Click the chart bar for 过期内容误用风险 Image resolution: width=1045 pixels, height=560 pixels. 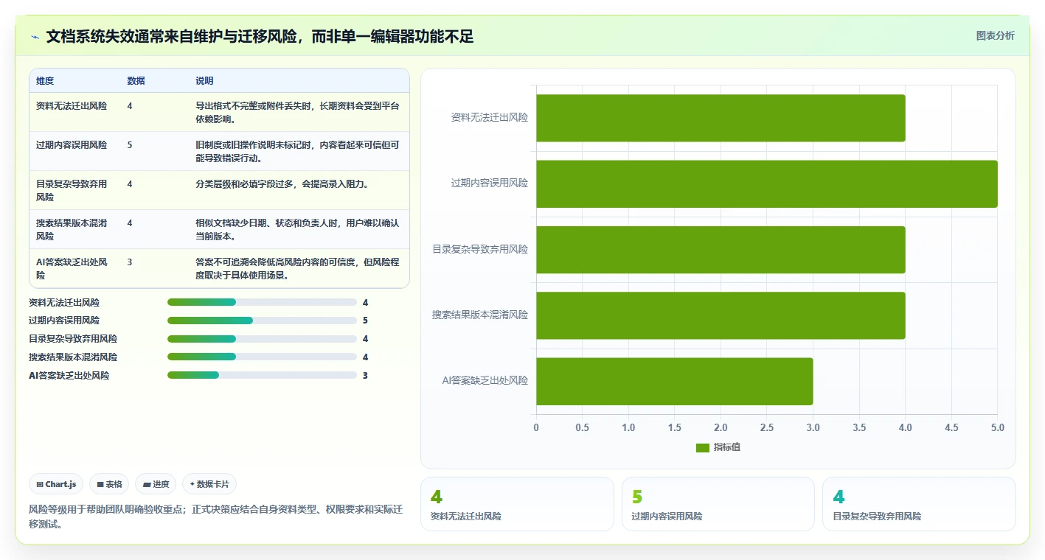point(767,183)
